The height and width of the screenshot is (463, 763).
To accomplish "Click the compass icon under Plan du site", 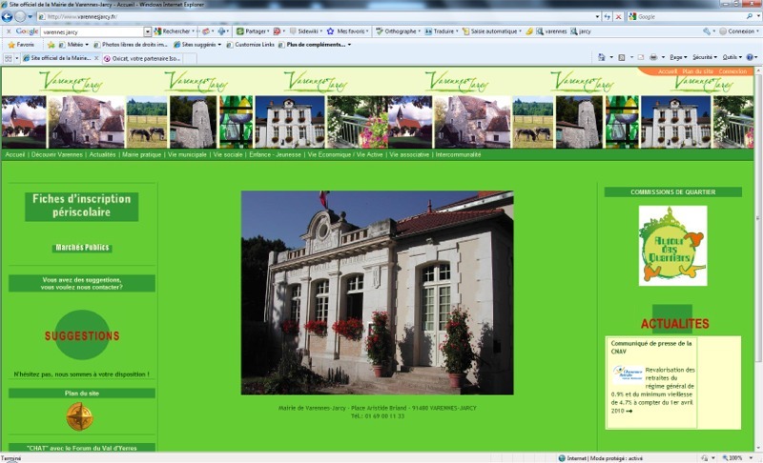I will click(79, 417).
